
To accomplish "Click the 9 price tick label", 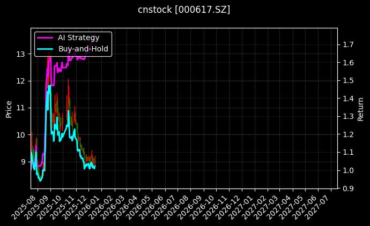I will tap(23, 162).
